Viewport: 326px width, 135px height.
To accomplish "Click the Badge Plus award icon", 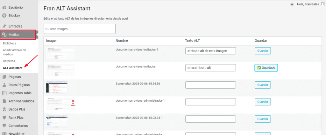I will tap(4, 109).
